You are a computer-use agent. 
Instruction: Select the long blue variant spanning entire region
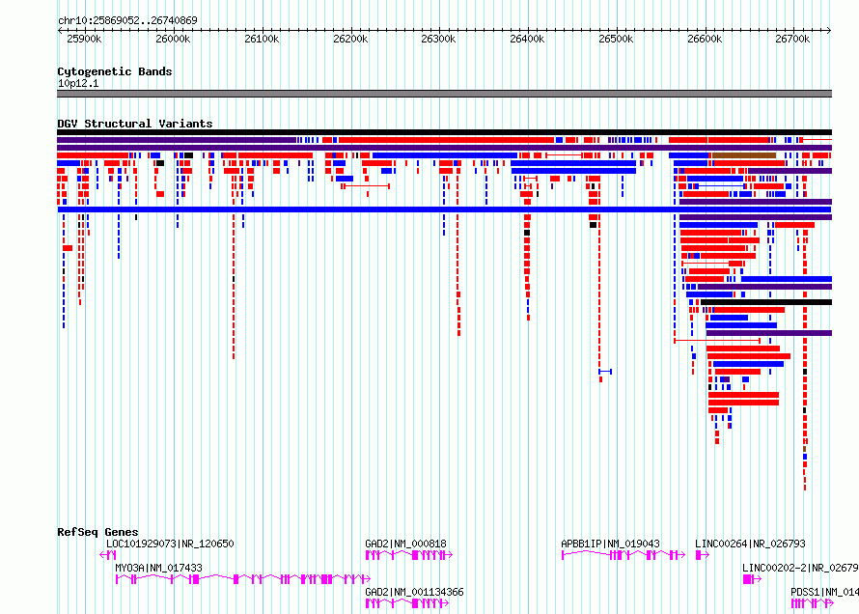[444, 209]
